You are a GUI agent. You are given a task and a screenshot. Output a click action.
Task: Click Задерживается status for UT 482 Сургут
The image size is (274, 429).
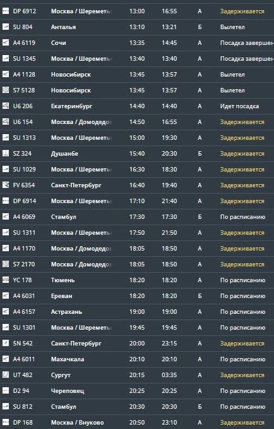(x=242, y=375)
